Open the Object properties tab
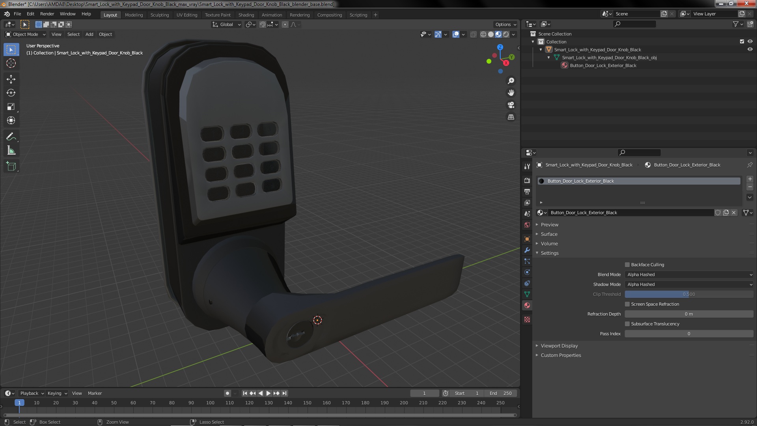Screen dimensions: 757x426 tap(527, 239)
